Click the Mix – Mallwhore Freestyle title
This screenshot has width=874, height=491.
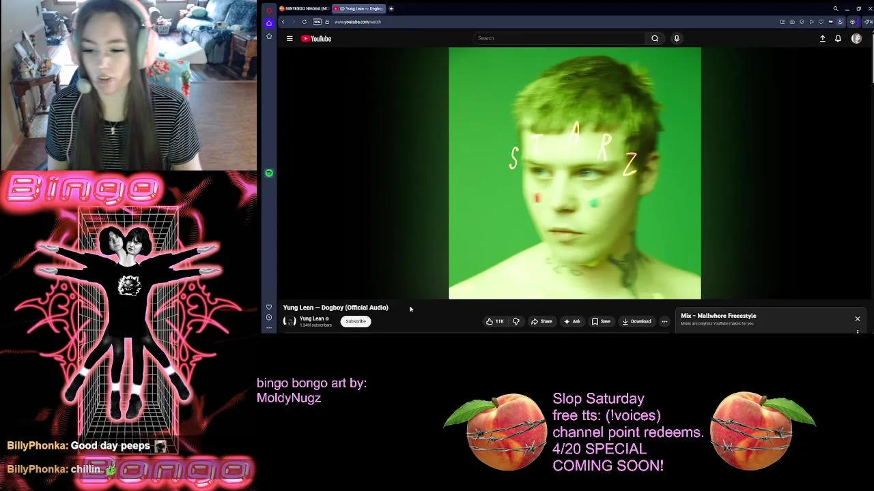point(718,316)
